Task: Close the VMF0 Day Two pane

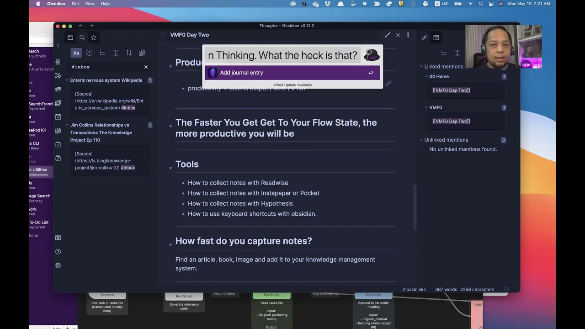Action: 398,35
